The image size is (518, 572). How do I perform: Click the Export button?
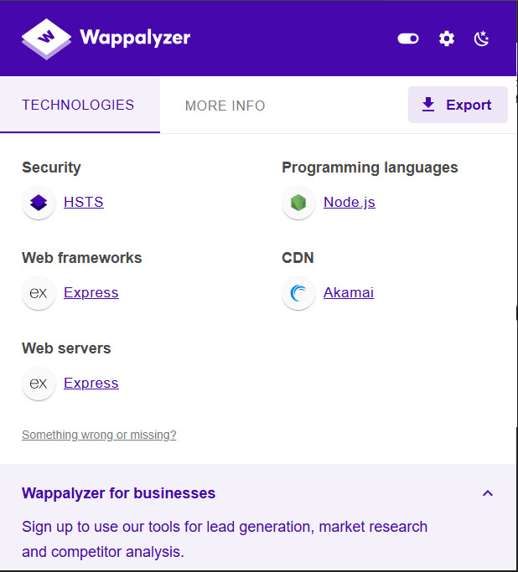(458, 105)
